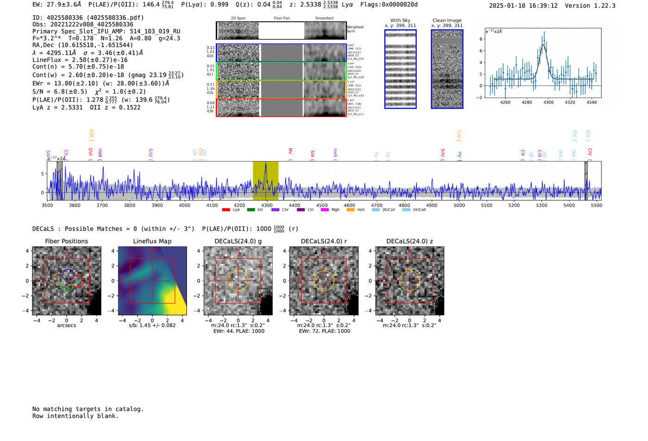Click the green fiber circle in Fiber Positions

[x=66, y=286]
